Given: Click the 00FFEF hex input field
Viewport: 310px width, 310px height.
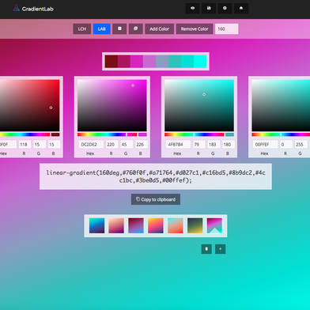Looking at the screenshot, I should (265, 145).
